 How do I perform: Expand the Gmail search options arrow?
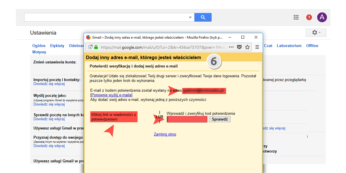190,17
